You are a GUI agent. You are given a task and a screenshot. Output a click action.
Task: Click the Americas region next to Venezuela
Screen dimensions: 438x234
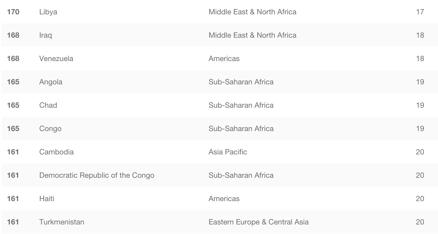224,58
